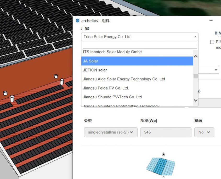
Task: Toggle the BIM checkbox
Action: [212, 42]
